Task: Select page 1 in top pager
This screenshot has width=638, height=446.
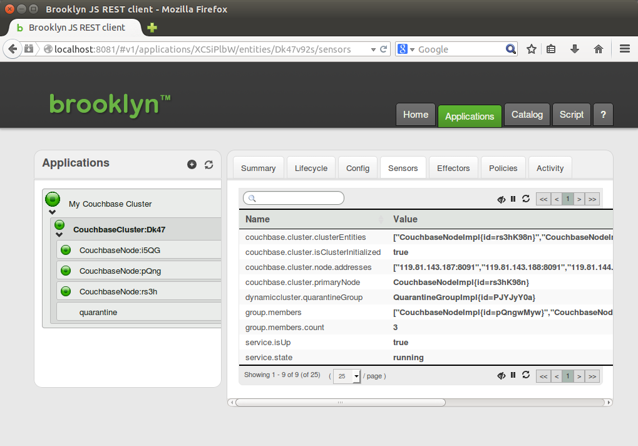Action: (568, 199)
